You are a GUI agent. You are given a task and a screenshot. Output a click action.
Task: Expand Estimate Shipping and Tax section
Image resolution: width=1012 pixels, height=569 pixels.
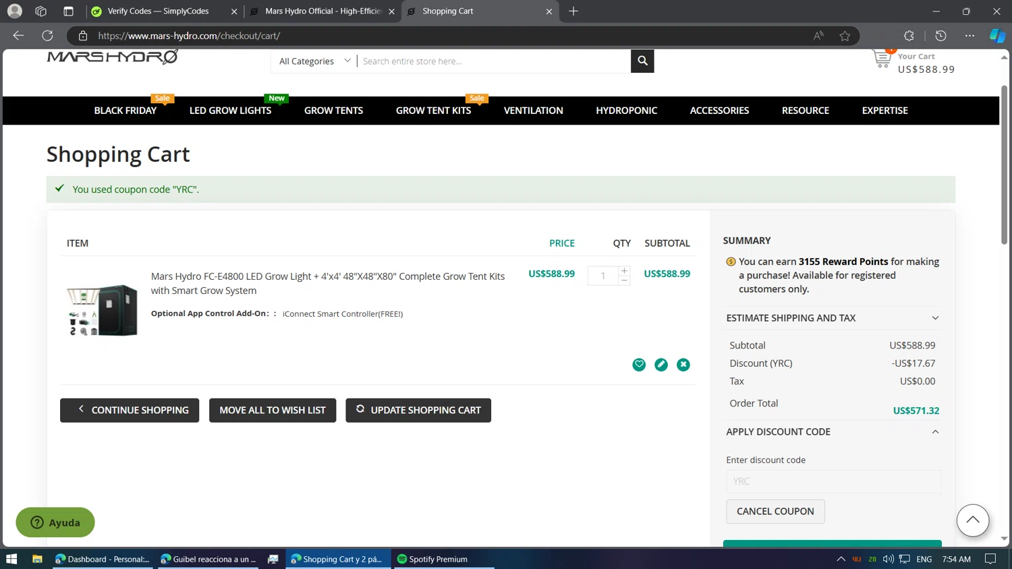833,318
